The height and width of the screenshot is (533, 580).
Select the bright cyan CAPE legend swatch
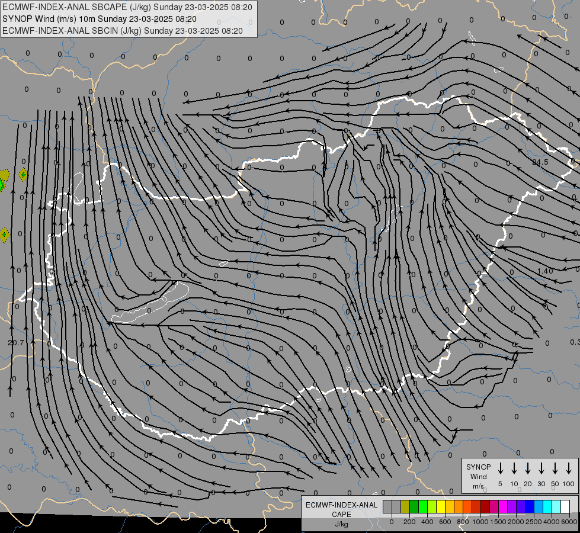point(547,506)
